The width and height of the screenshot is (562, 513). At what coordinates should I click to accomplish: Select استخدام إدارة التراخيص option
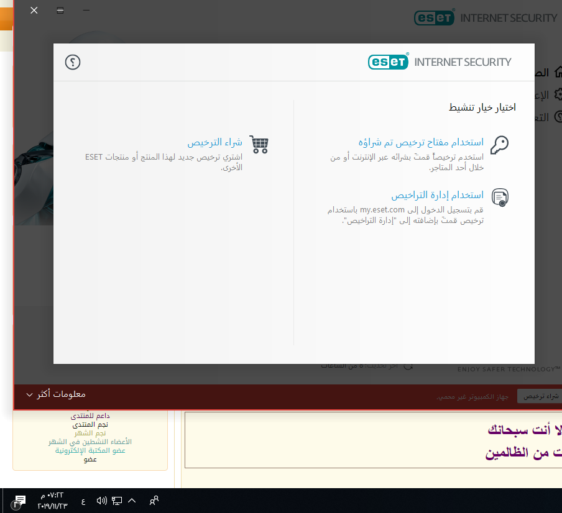point(437,195)
